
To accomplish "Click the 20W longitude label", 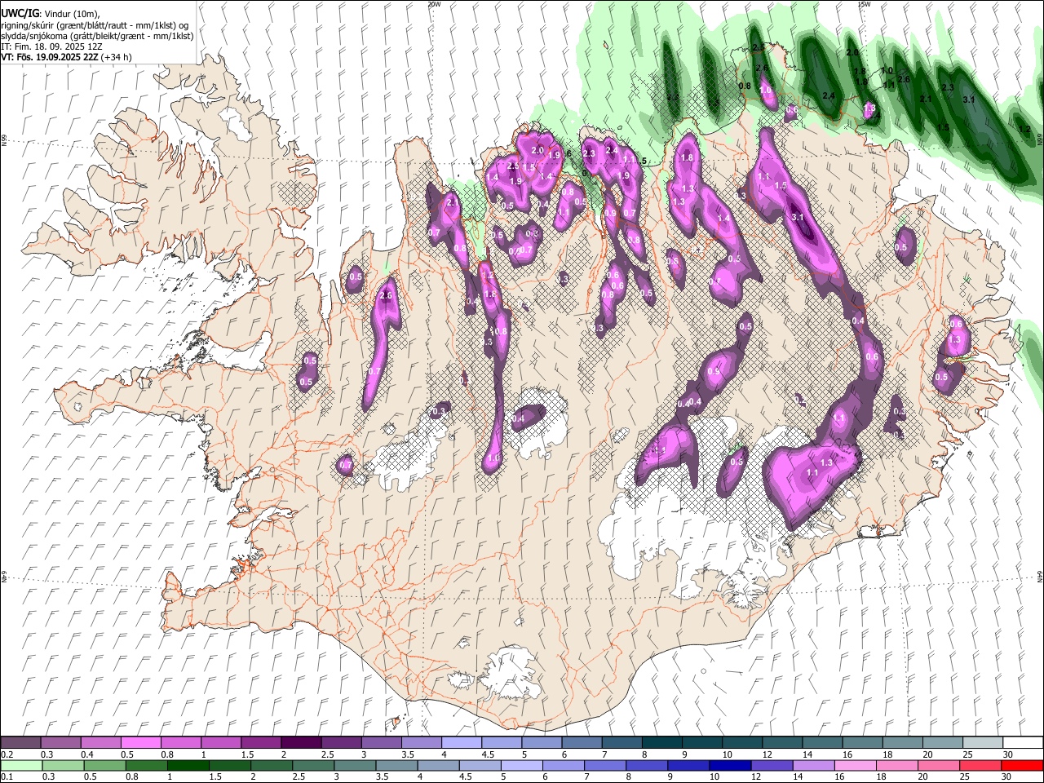I will [434, 4].
